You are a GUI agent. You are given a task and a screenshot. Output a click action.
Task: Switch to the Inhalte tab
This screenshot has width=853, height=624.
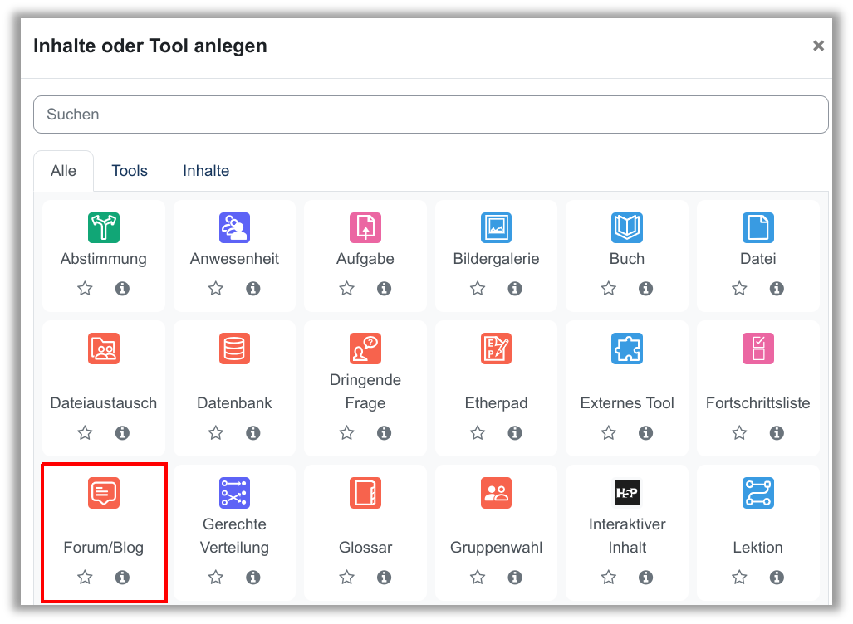click(x=206, y=171)
